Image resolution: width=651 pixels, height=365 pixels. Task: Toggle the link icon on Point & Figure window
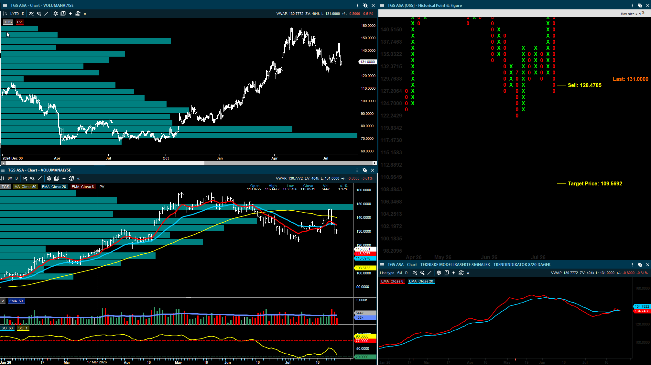[x=640, y=6]
